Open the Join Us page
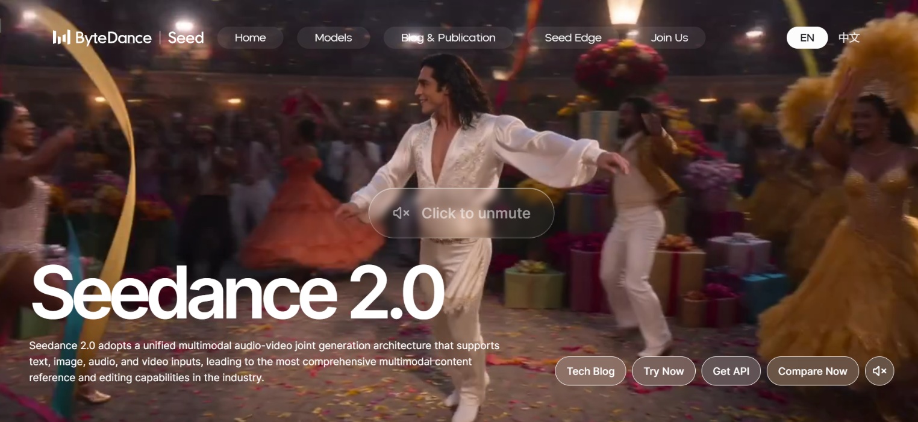The height and width of the screenshot is (422, 918). (669, 38)
